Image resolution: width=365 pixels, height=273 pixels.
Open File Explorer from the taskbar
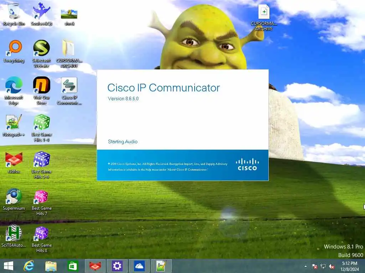tap(51, 266)
